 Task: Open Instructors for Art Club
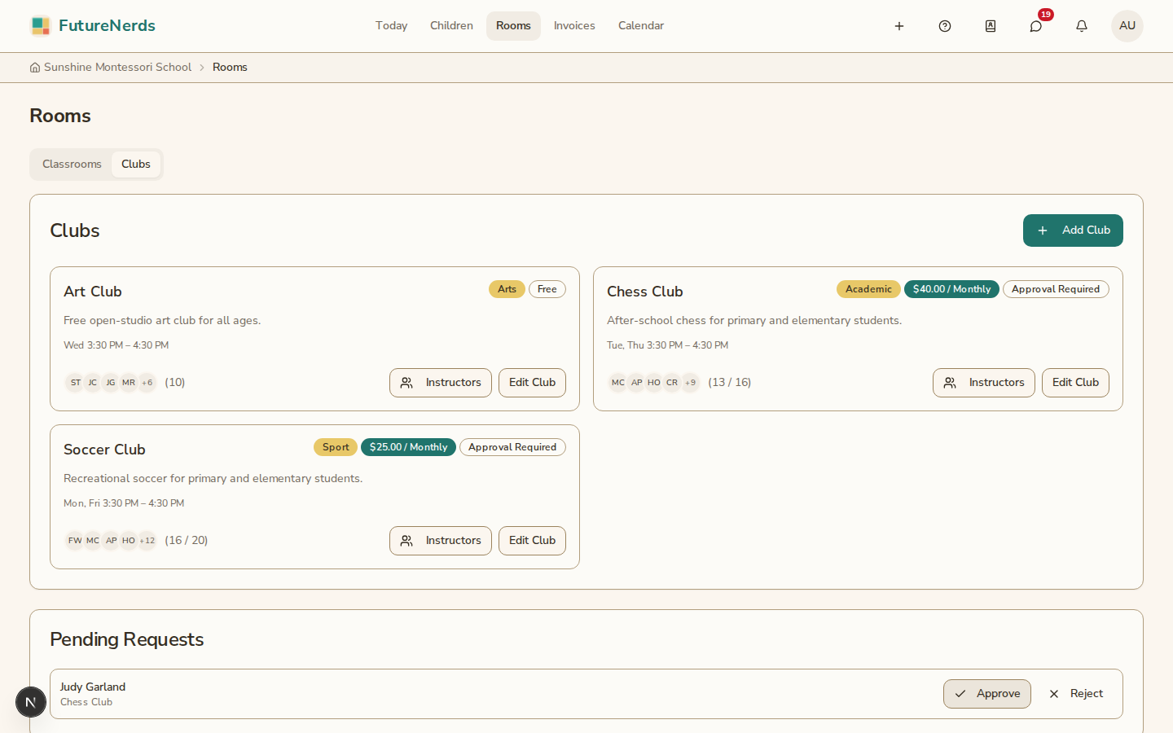coord(441,383)
